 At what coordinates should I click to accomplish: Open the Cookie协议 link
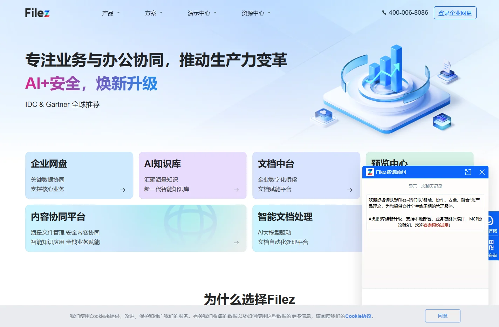(x=358, y=316)
